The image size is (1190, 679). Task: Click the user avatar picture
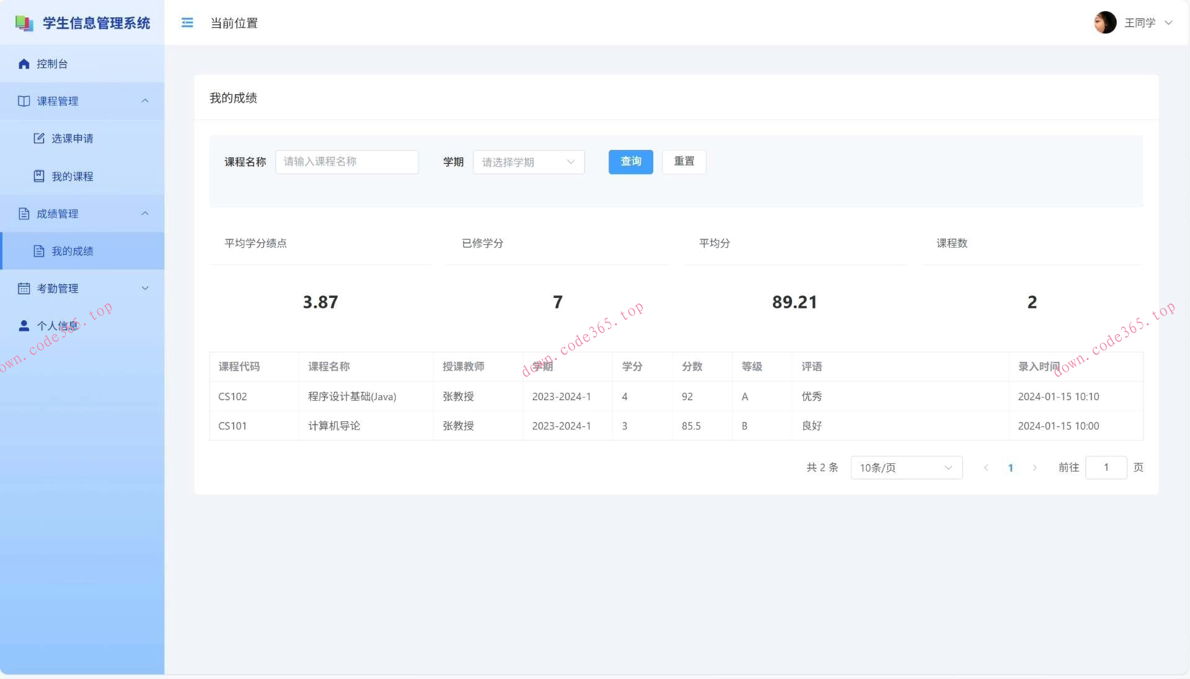[1104, 23]
